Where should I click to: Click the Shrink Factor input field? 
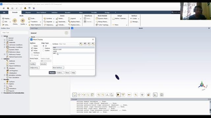pyautogui.click(x=35, y=61)
